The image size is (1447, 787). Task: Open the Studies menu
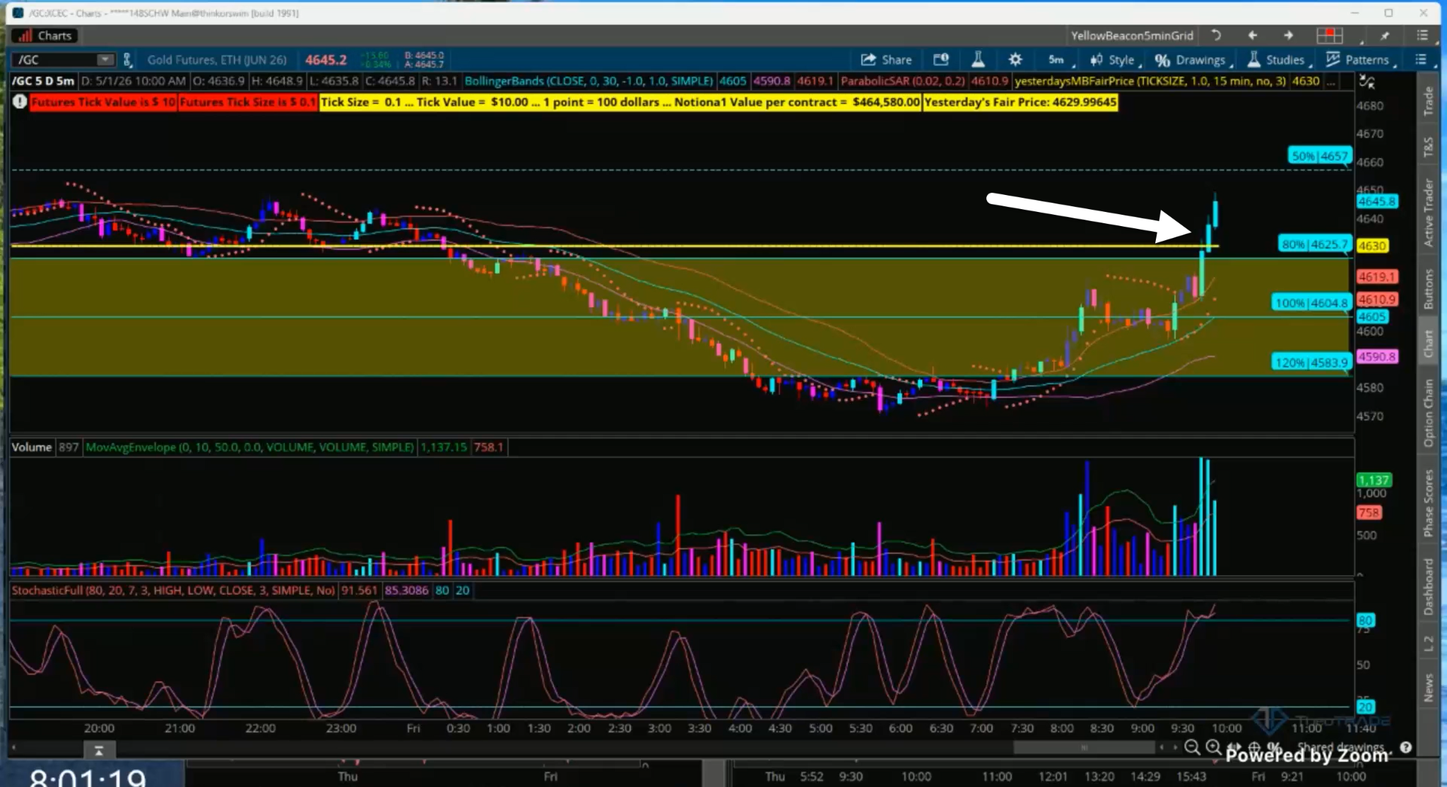point(1278,60)
